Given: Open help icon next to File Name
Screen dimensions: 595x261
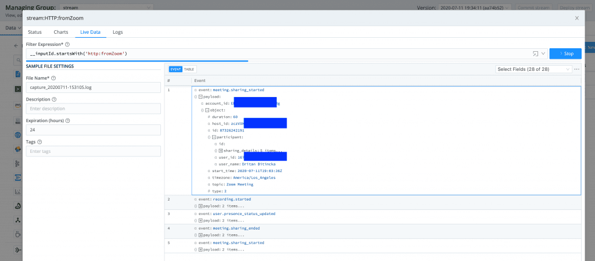Looking at the screenshot, I should point(53,78).
